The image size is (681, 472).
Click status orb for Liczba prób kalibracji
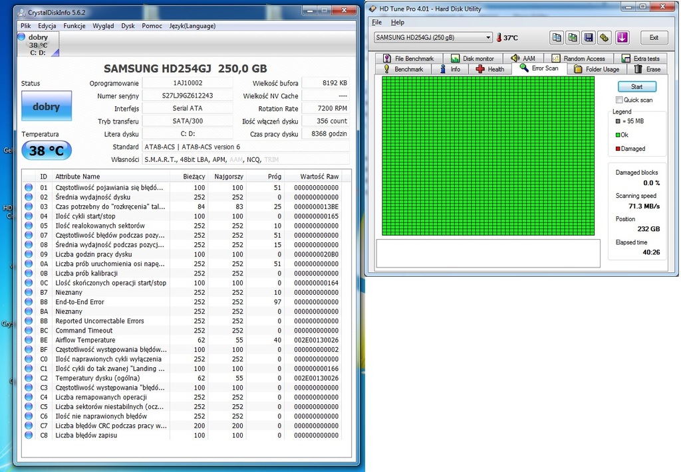pos(29,274)
